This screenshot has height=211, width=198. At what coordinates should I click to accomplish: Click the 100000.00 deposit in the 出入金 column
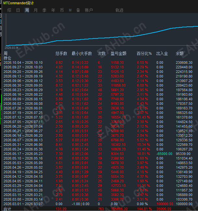coord(165,204)
